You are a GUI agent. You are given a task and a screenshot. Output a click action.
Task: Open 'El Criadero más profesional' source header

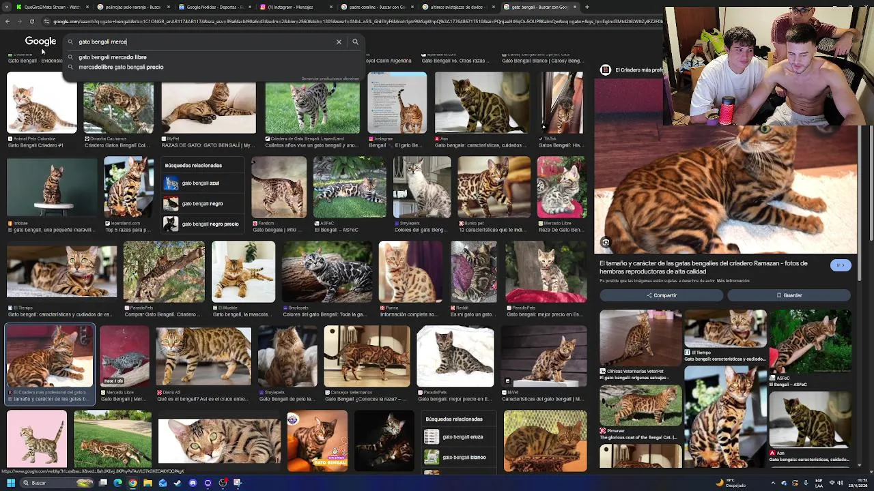[632, 70]
